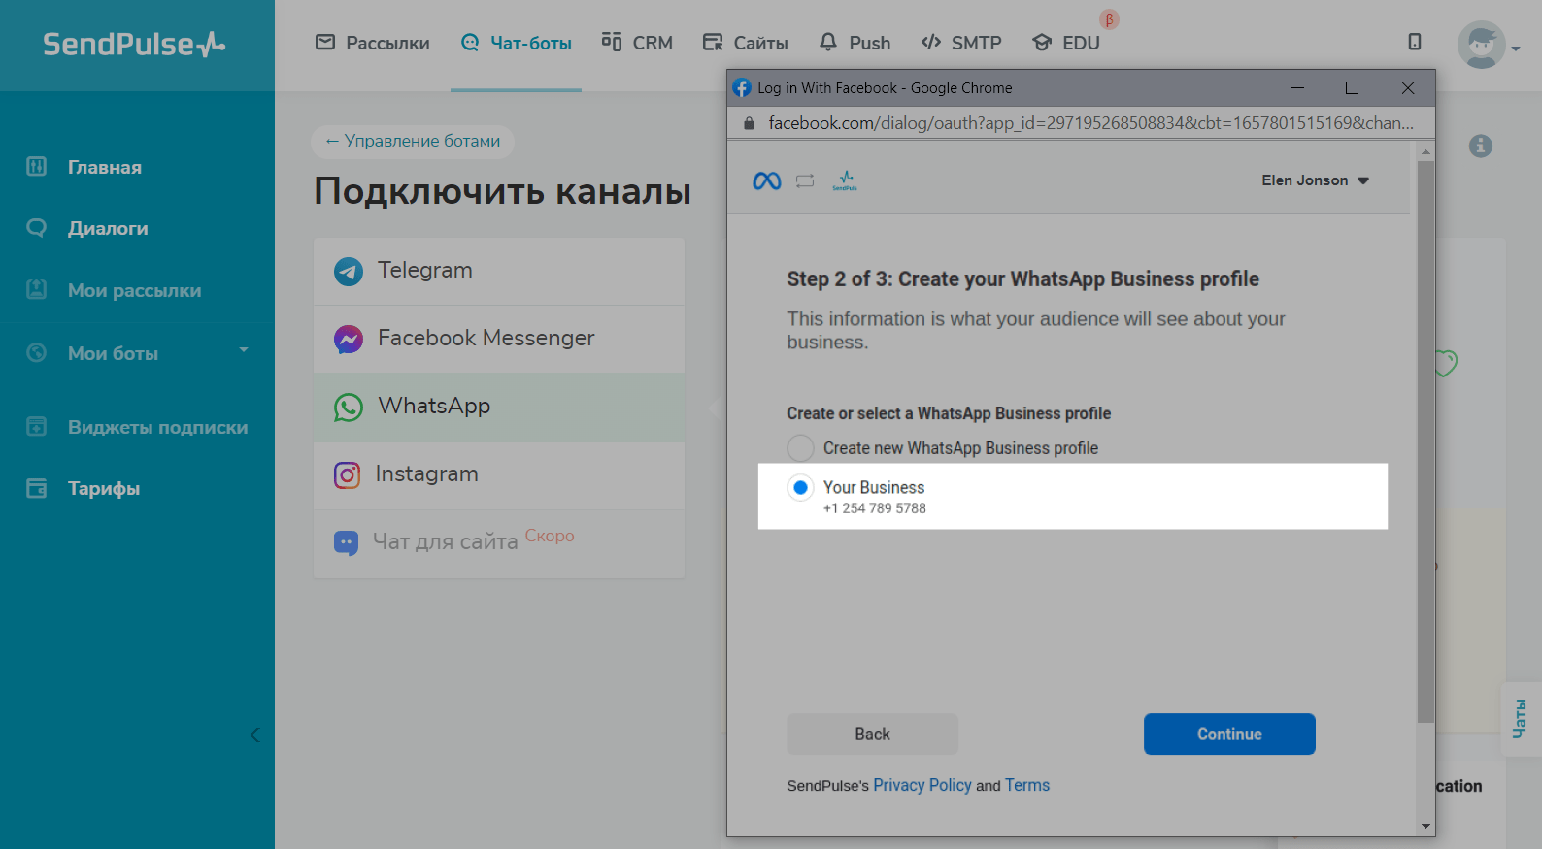The image size is (1542, 849).
Task: Click the info icon near page top
Action: (x=1480, y=146)
